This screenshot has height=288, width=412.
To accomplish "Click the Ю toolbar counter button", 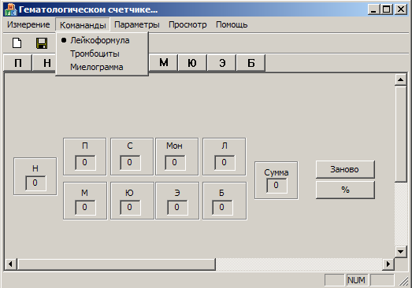I will tap(192, 63).
